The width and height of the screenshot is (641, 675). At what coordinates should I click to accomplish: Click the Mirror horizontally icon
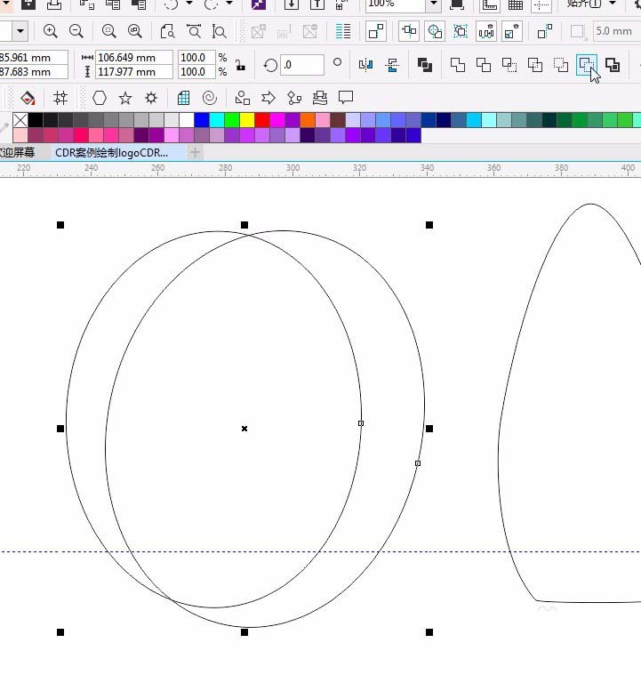(365, 65)
